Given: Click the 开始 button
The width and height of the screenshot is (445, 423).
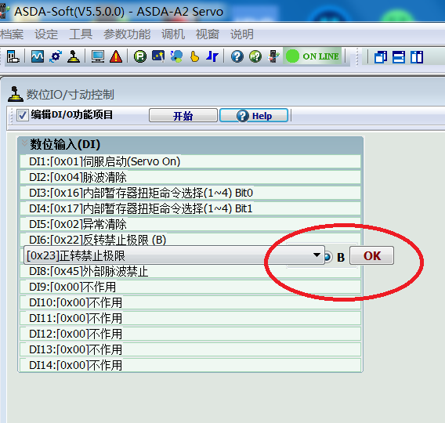Looking at the screenshot, I should [x=183, y=116].
